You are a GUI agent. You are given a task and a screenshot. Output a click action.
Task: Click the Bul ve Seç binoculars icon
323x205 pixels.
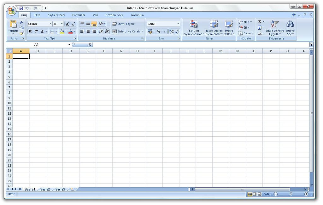pos(290,28)
